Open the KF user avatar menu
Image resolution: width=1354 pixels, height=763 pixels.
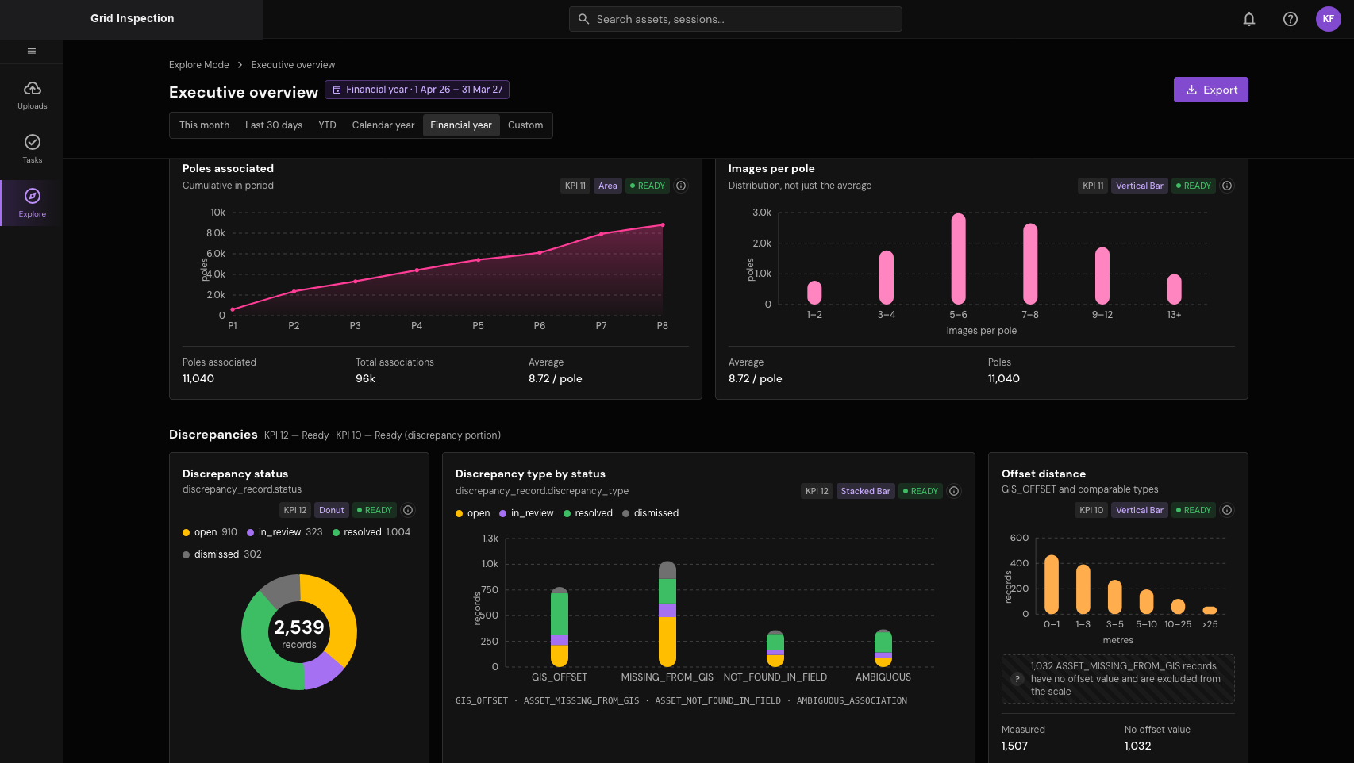[x=1329, y=19]
